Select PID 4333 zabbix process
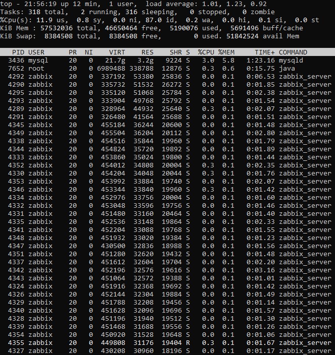335x355 pixels. 16,157
